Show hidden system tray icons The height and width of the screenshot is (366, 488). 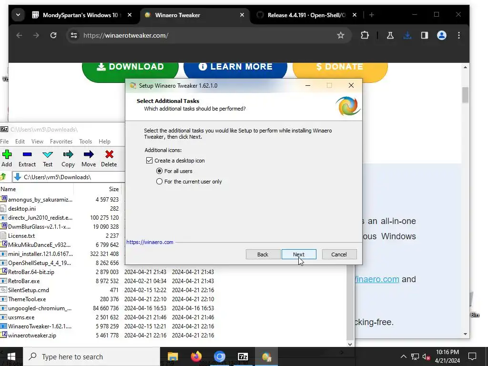click(403, 356)
